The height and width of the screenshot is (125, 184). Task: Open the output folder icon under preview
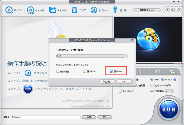(172, 72)
